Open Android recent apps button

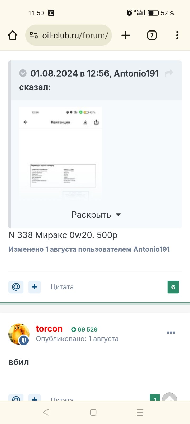pyautogui.click(x=140, y=412)
